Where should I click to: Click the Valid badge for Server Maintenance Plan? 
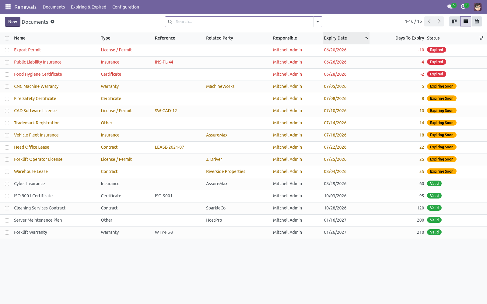[434, 220]
